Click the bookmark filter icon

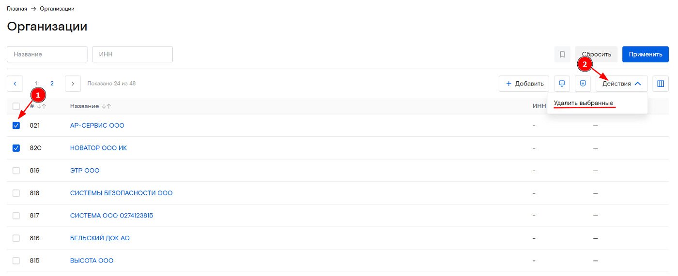(x=562, y=55)
